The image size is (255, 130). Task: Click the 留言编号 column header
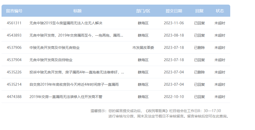tap(14, 11)
